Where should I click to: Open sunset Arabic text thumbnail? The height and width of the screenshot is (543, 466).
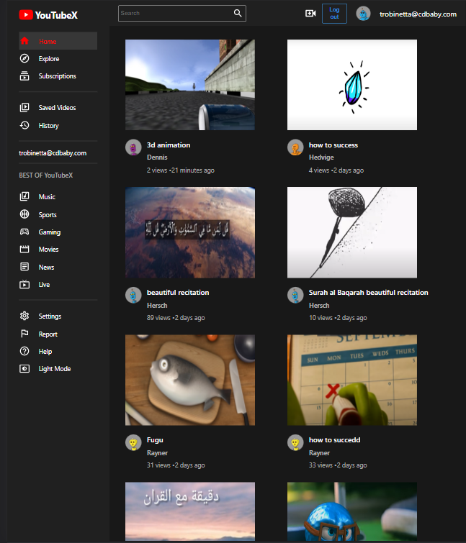[190, 511]
